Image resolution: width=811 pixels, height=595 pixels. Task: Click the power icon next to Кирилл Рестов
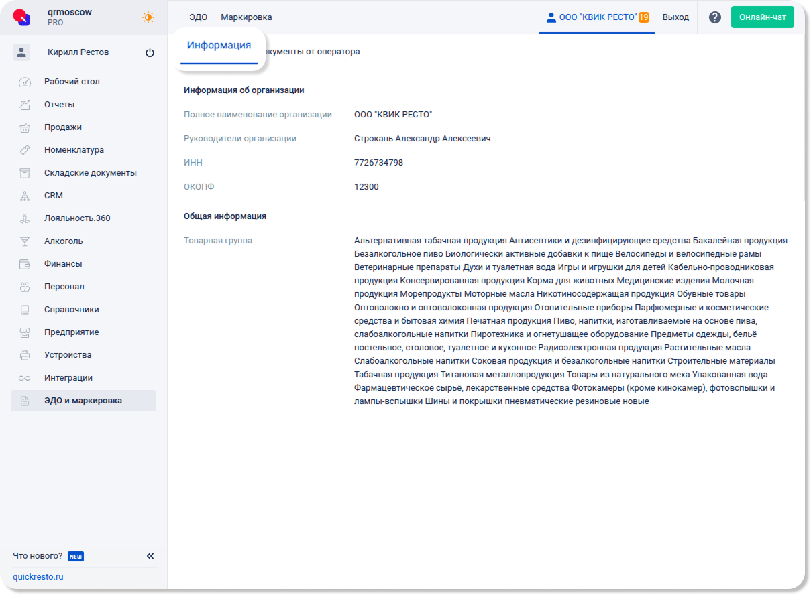click(x=150, y=53)
